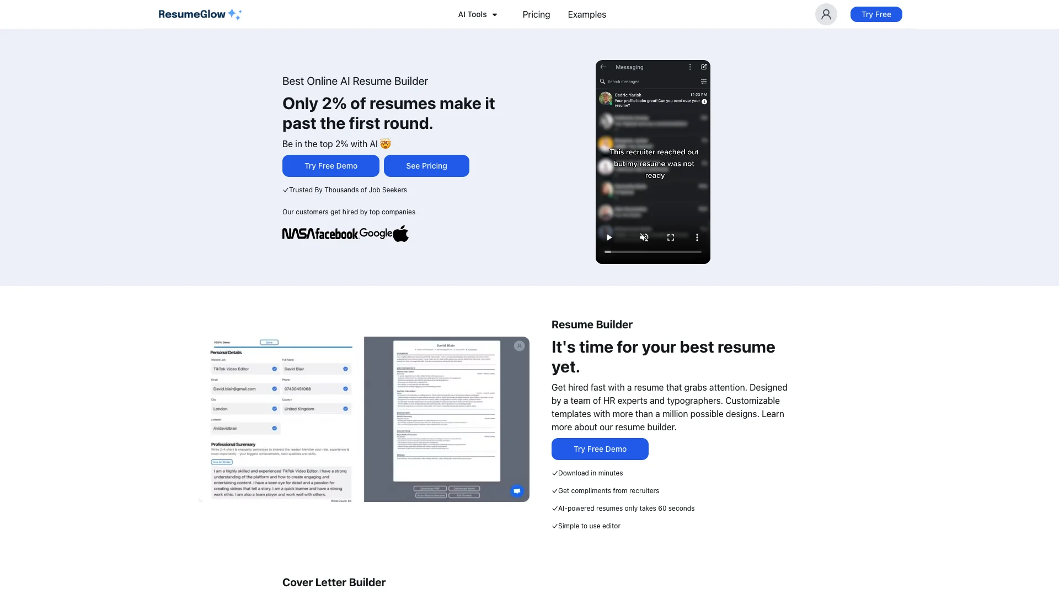Select the Pricing menu item
This screenshot has height=595, width=1059.
[536, 14]
